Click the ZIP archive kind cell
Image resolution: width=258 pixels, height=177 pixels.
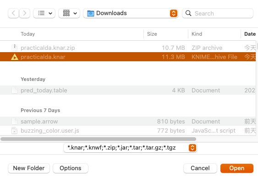tap(207, 48)
